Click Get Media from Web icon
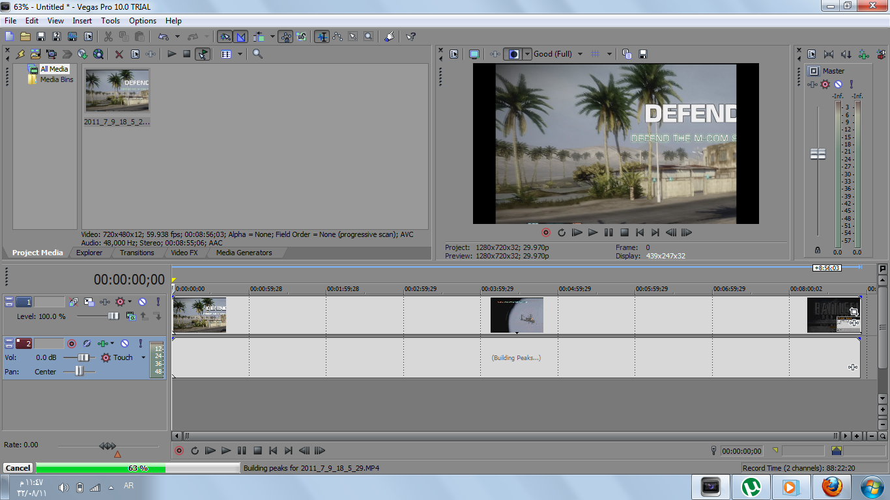890x500 pixels. point(98,54)
